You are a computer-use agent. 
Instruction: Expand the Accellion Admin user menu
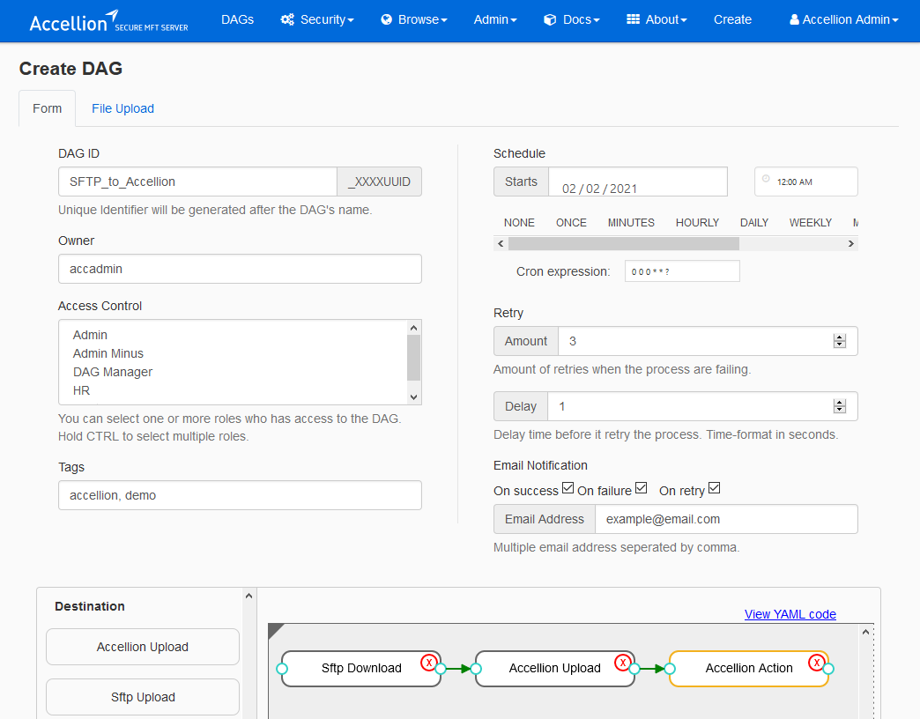pos(842,19)
